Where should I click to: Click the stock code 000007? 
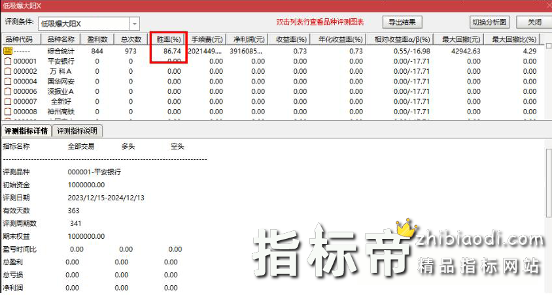pos(25,102)
